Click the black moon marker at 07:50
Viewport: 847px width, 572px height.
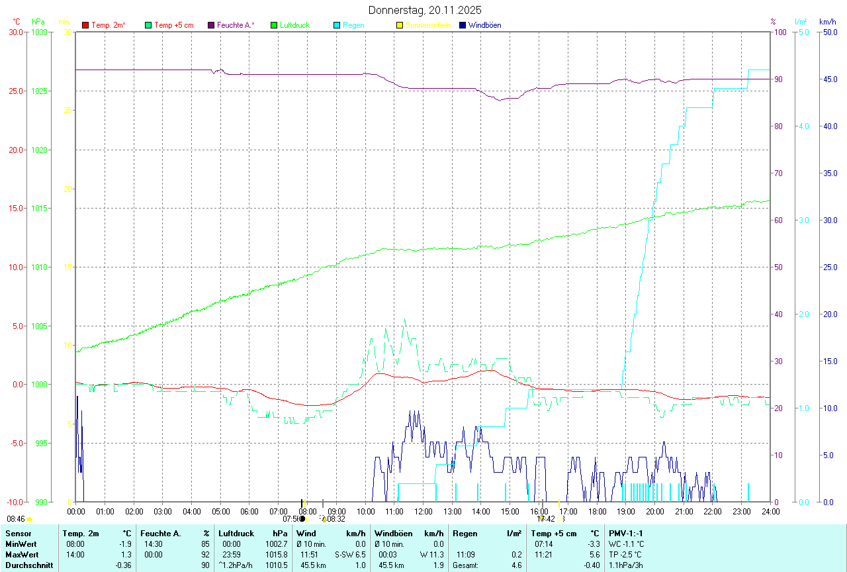[303, 519]
